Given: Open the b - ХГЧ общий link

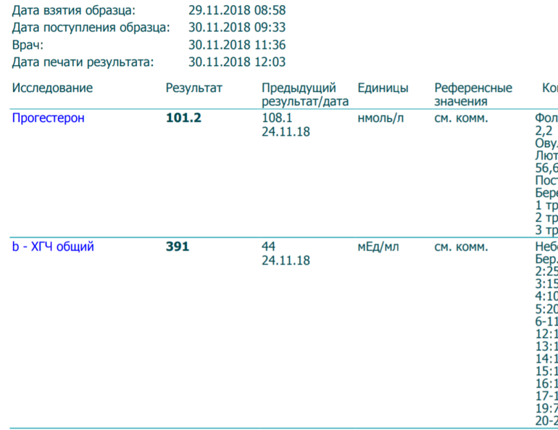Looking at the screenshot, I should pyautogui.click(x=53, y=247).
